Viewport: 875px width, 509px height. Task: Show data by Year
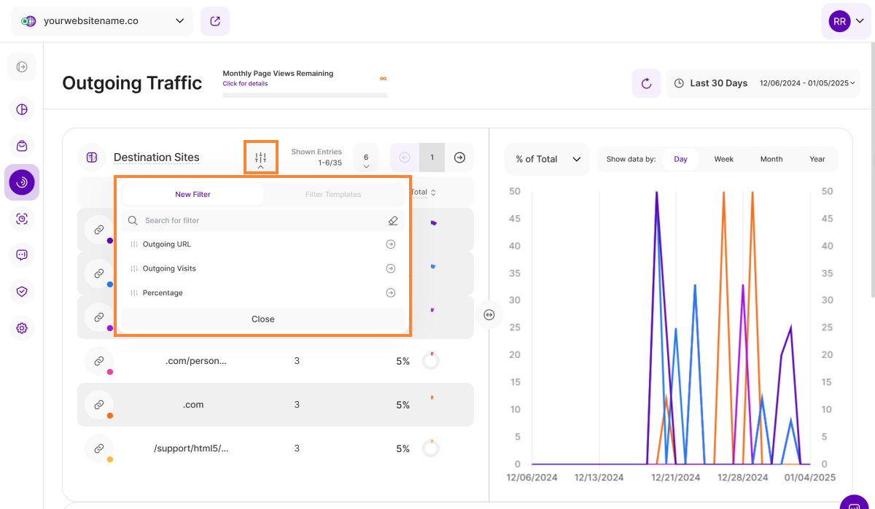point(817,159)
